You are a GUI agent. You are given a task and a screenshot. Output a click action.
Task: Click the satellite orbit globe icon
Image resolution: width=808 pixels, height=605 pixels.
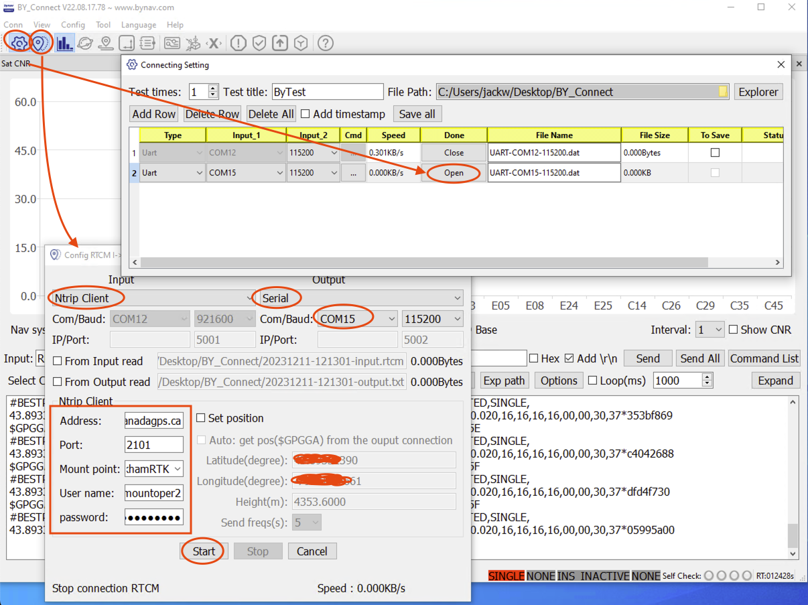(x=85, y=42)
